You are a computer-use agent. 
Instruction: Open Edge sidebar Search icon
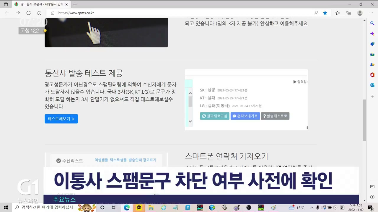pyautogui.click(x=372, y=23)
